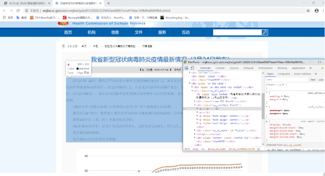
Task: Open the Event Listeners tab
Action: coord(302,74)
